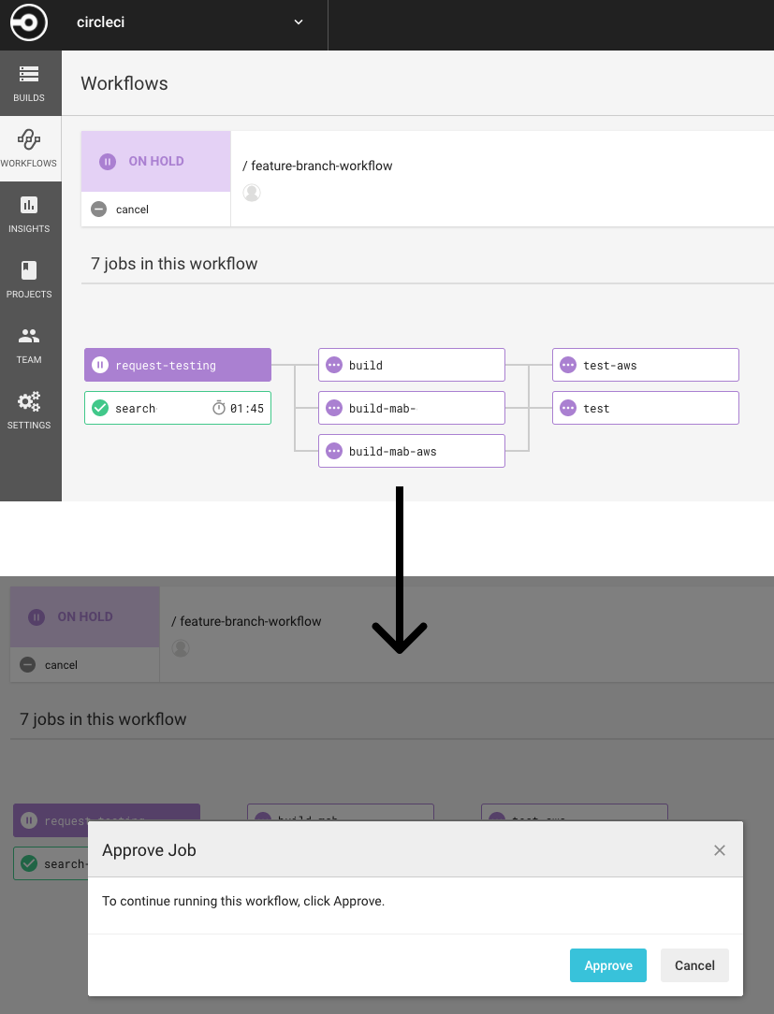The width and height of the screenshot is (774, 1014).
Task: Open the truncated build-mab- job node
Action: pos(412,408)
